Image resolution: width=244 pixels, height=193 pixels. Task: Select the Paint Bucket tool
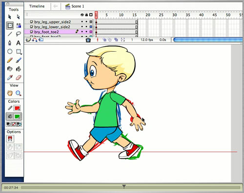tap(19, 69)
